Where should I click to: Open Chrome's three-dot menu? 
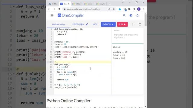144,9
